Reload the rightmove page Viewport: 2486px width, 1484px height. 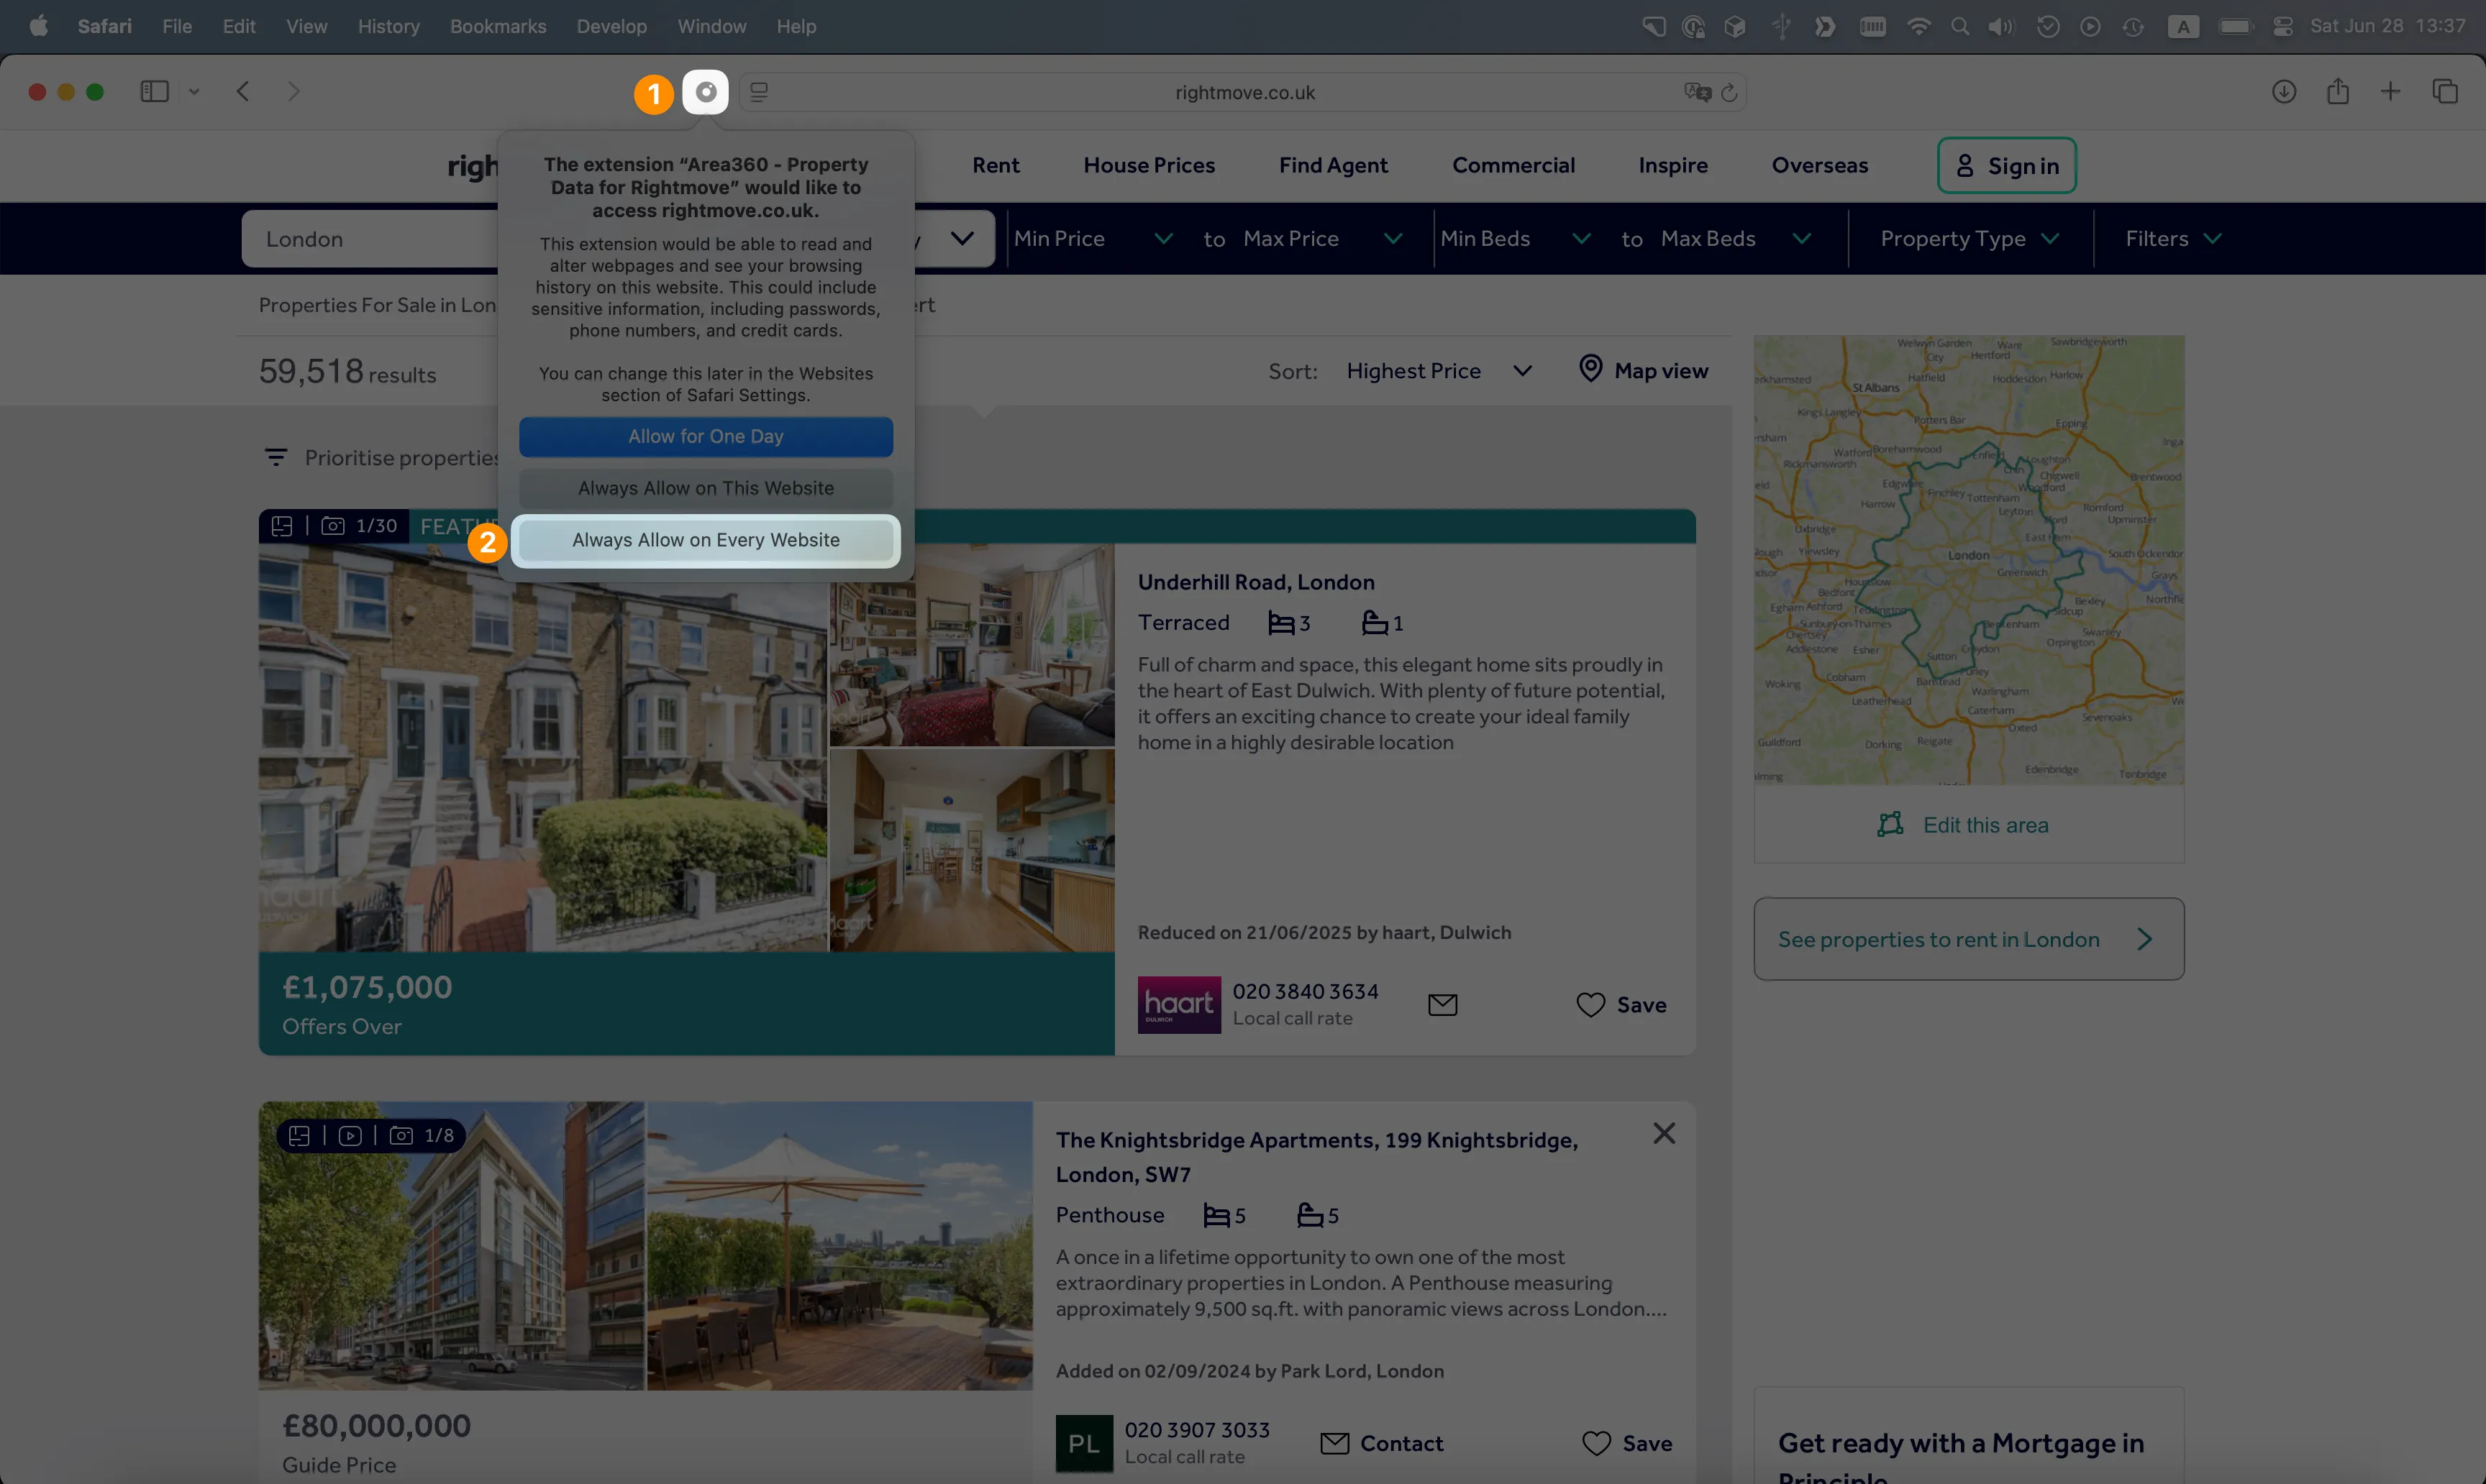click(1729, 92)
